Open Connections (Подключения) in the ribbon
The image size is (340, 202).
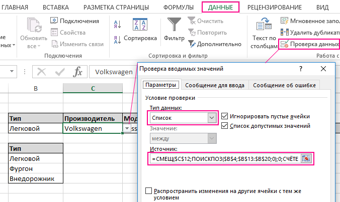(x=75, y=21)
